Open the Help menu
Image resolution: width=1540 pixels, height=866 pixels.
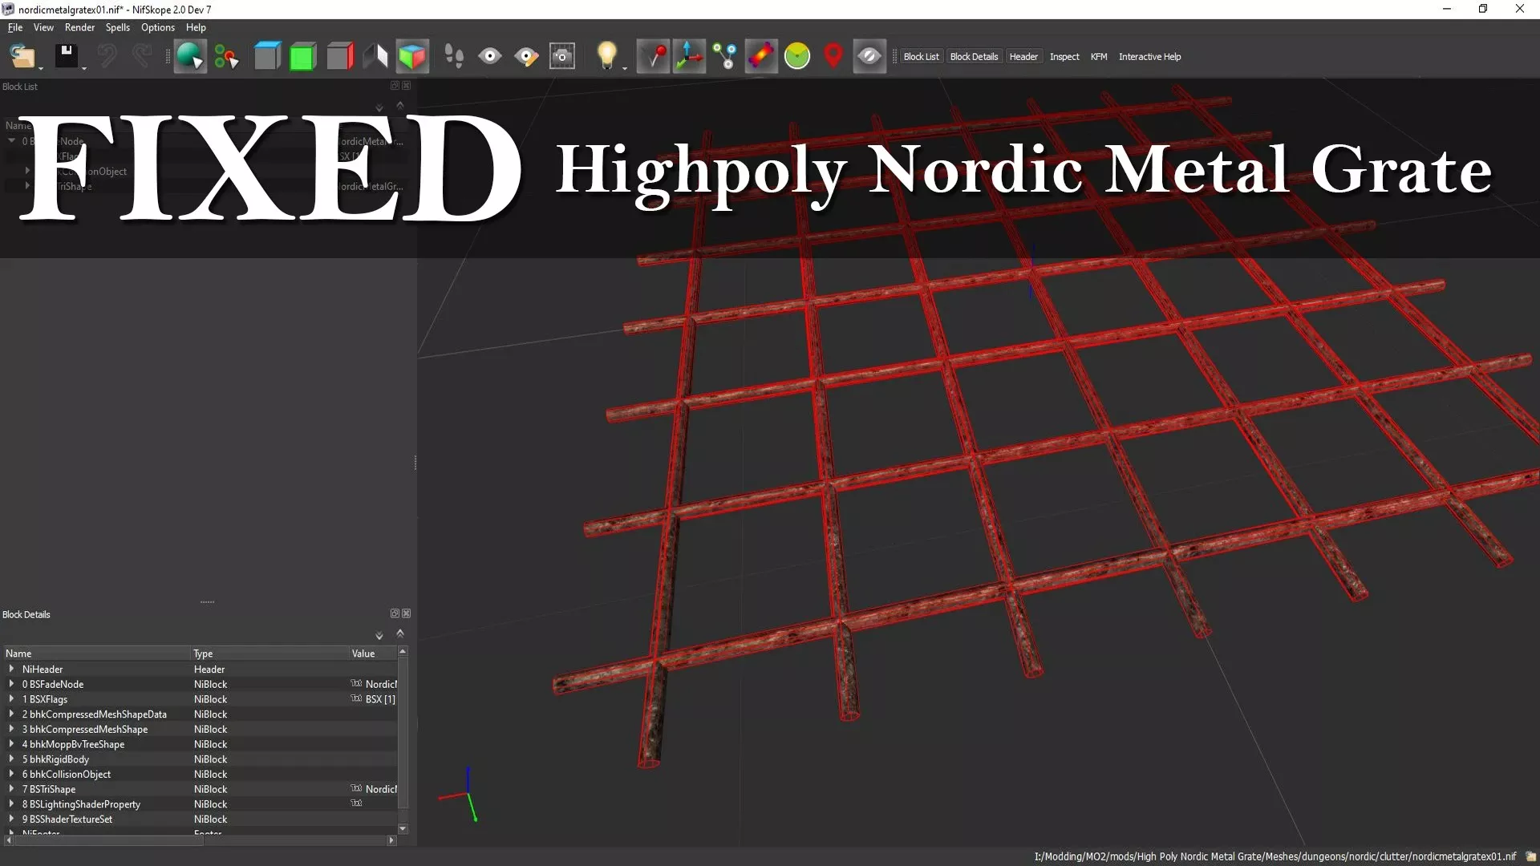196,27
